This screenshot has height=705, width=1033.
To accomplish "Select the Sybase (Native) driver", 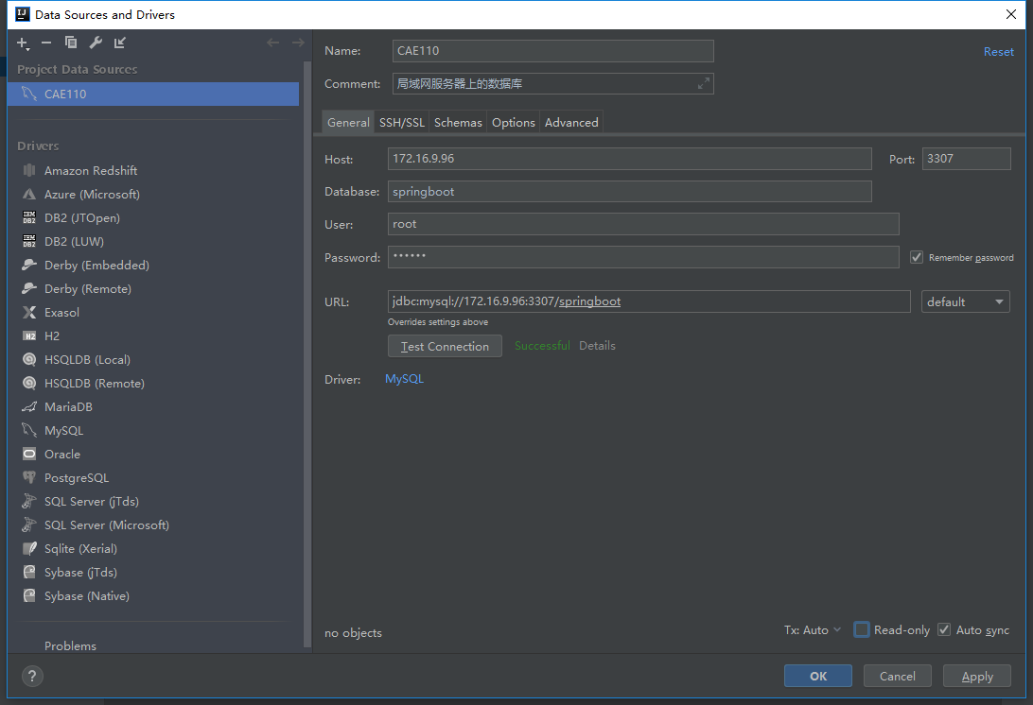I will (153, 596).
